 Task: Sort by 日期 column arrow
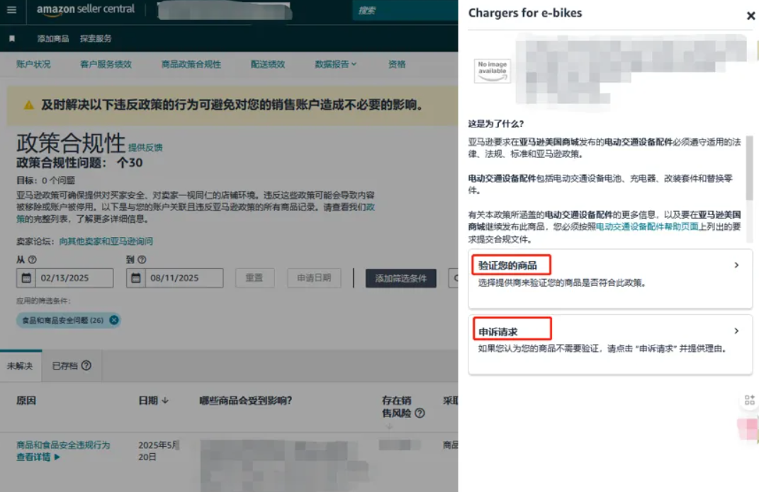pos(165,400)
